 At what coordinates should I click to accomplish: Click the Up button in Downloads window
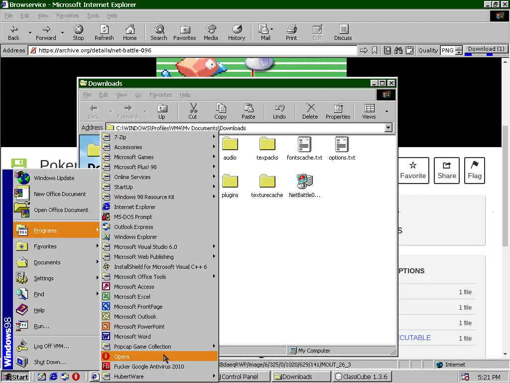pos(162,112)
